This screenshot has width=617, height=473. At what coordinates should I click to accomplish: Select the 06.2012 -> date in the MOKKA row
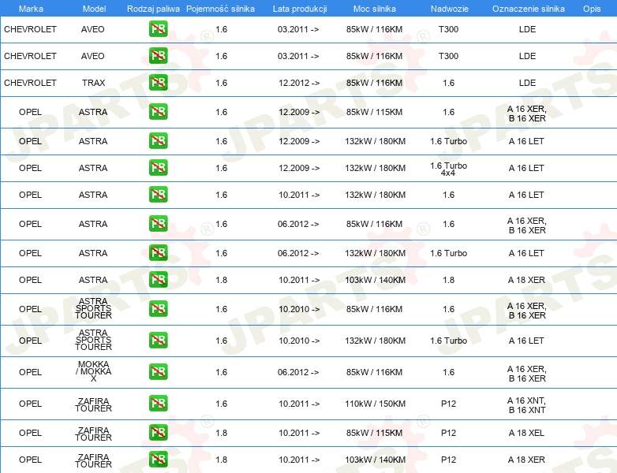pyautogui.click(x=298, y=372)
